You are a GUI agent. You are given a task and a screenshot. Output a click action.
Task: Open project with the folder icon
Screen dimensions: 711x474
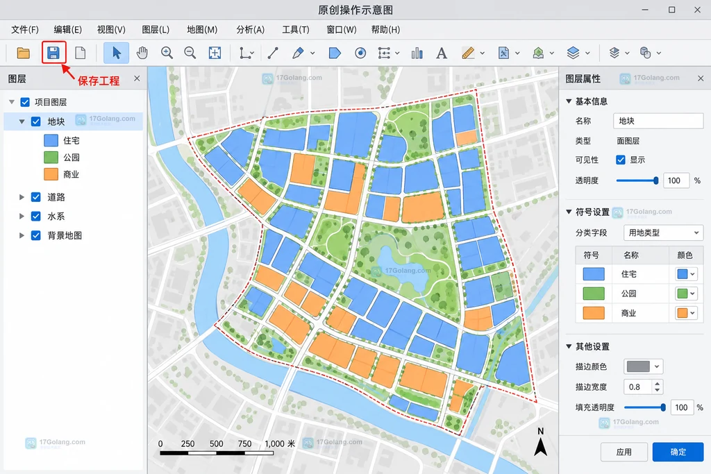point(23,53)
